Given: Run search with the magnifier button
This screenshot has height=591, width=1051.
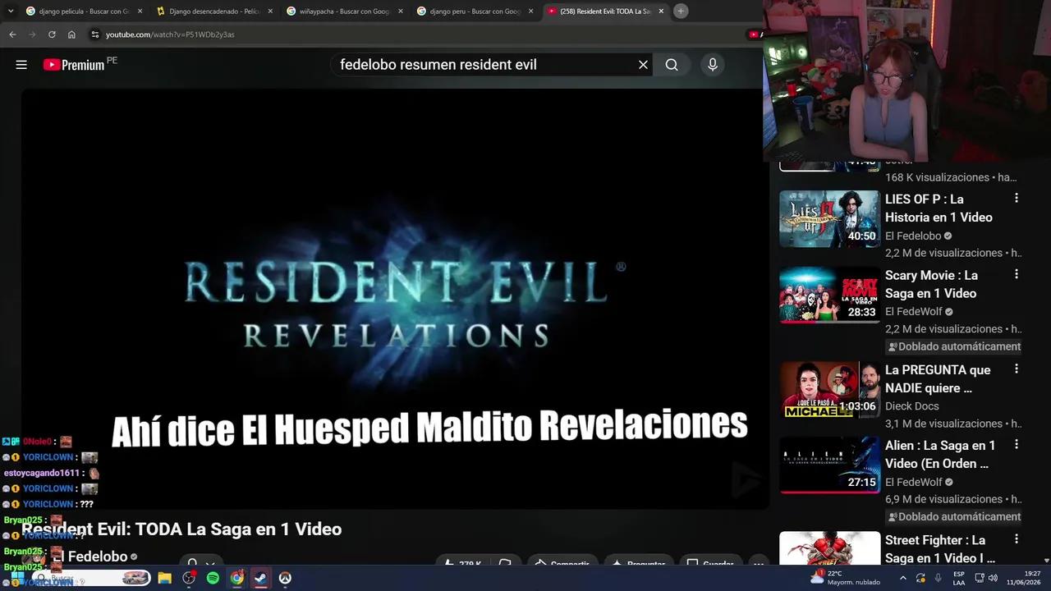Looking at the screenshot, I should pyautogui.click(x=672, y=65).
